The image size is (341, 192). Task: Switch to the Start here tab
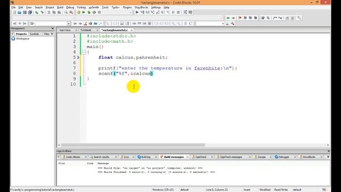(65, 30)
